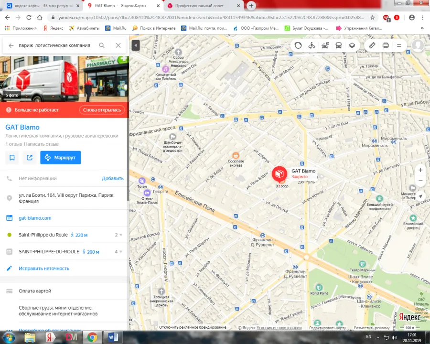Open the Adblock extension icon

387,18
